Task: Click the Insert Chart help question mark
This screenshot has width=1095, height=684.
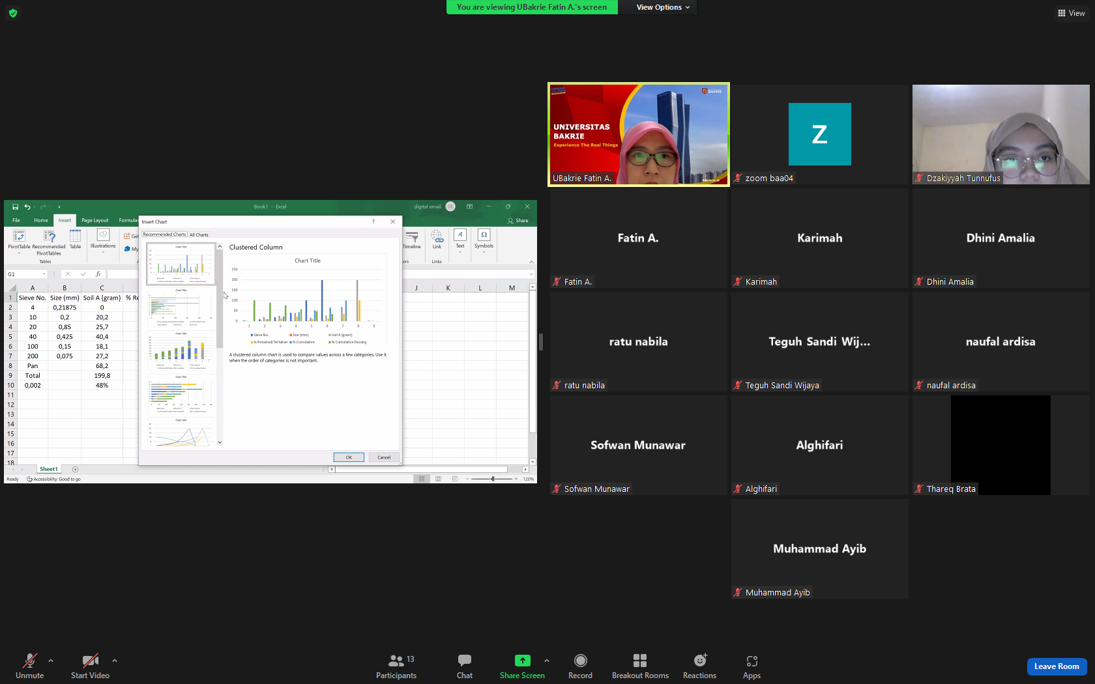Action: coord(373,221)
